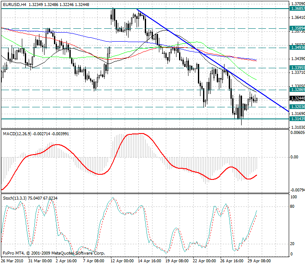Click the 31 Mar 00:00 time label
Viewport: 305px width, 264px height.
pos(40,261)
